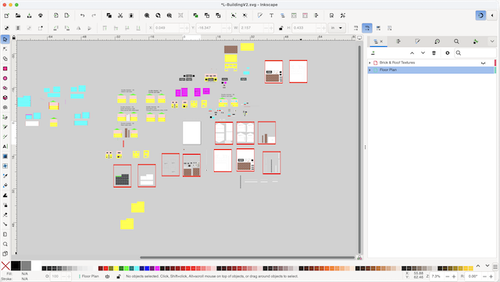The image size is (500, 282).
Task: Switch to the Find panel tab
Action: 456,41
